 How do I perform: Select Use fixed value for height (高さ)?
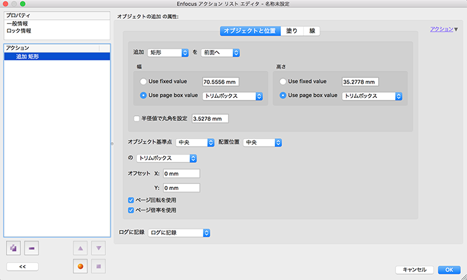[284, 82]
